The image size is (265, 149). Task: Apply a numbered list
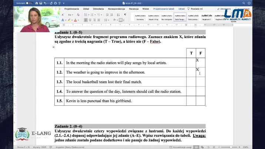tap(92, 15)
